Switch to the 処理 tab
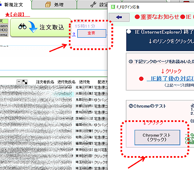The width and height of the screenshot is (194, 170). click(x=54, y=5)
